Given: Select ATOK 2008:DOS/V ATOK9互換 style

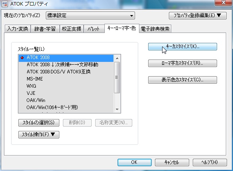Looking at the screenshot, I should [x=66, y=72].
